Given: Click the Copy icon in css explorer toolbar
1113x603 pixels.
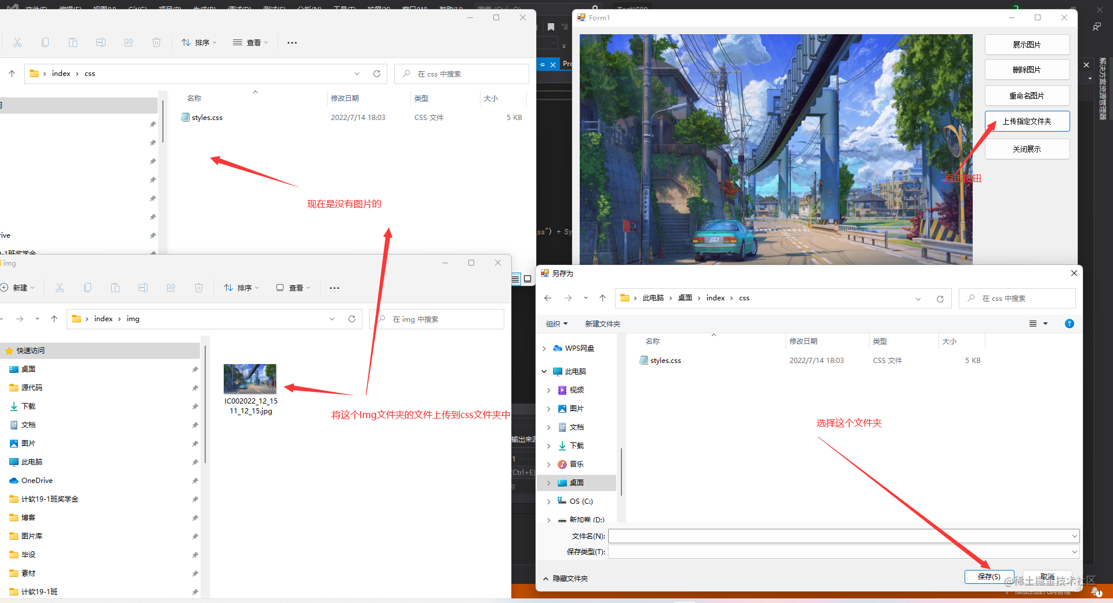Looking at the screenshot, I should tap(45, 42).
